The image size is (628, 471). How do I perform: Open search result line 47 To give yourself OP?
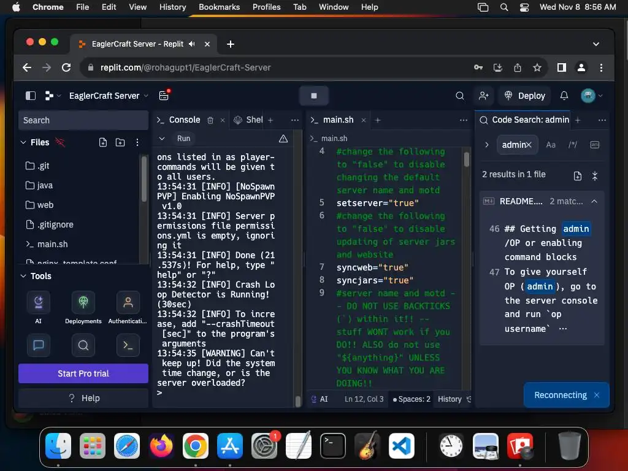pyautogui.click(x=542, y=301)
